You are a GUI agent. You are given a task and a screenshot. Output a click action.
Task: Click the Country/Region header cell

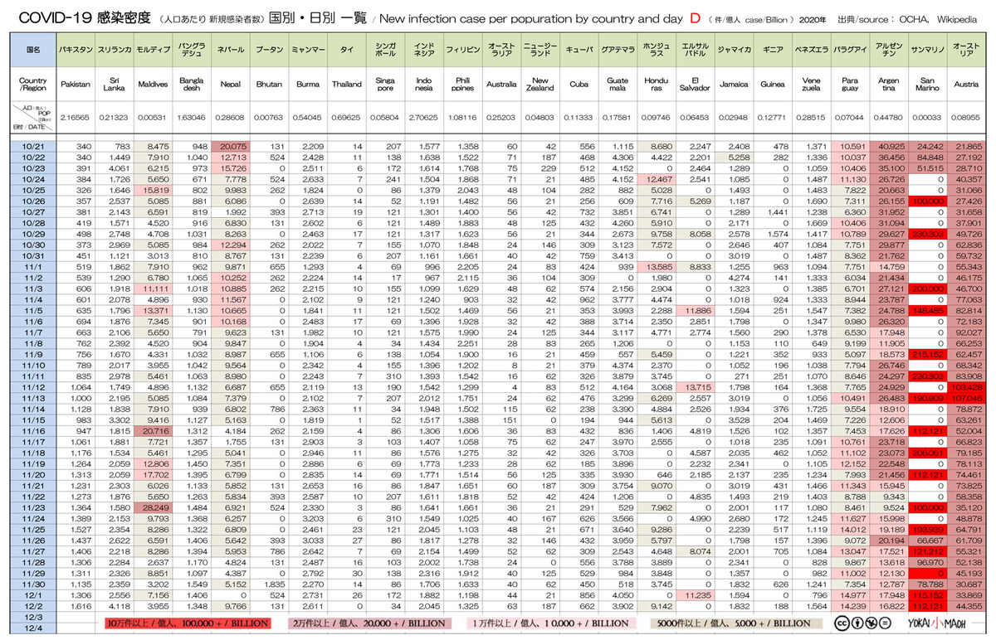pyautogui.click(x=33, y=85)
